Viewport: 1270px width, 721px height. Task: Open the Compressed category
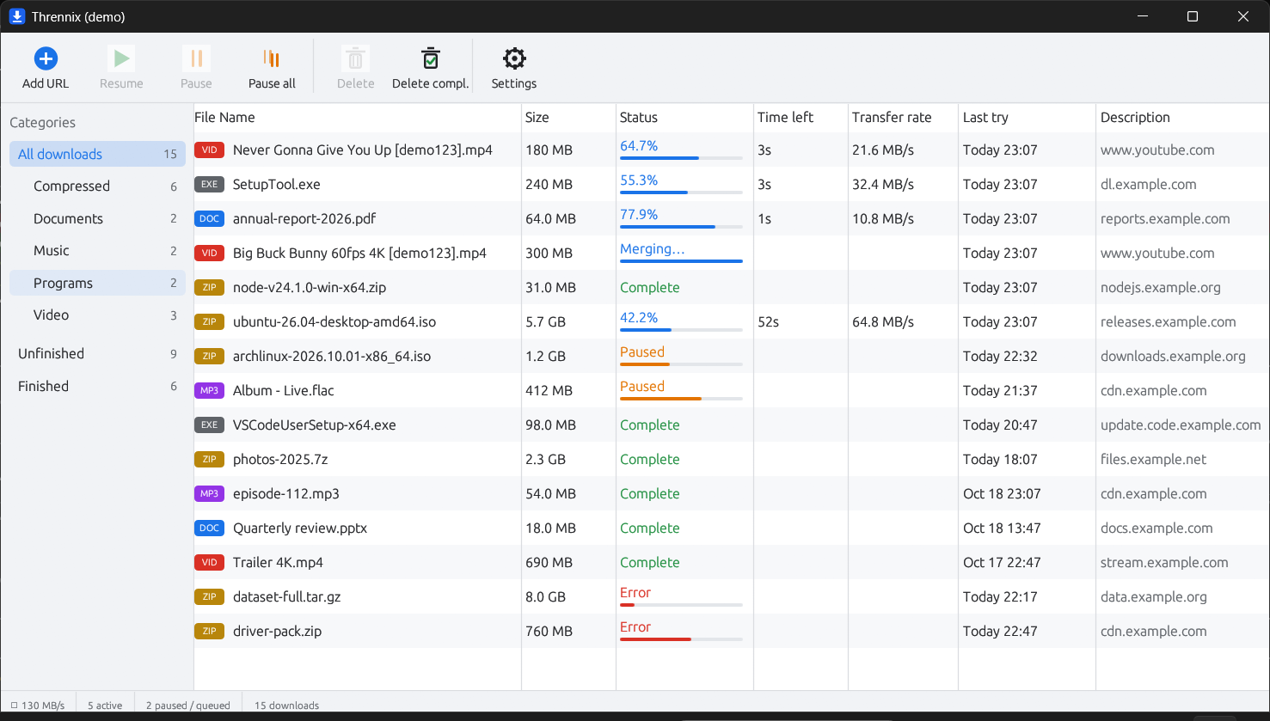pos(97,186)
